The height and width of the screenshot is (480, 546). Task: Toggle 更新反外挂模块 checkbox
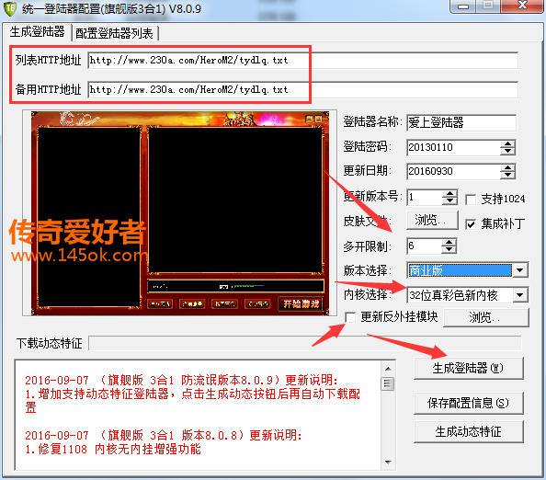click(350, 317)
